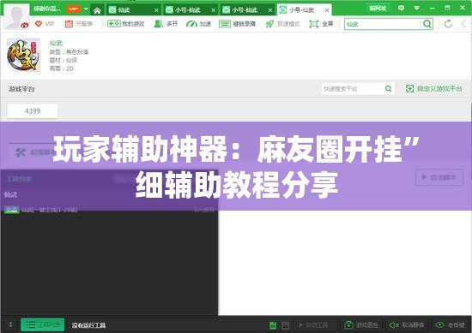Click the VIP diamond toolbar item
472x333 pixels.
pos(45,23)
